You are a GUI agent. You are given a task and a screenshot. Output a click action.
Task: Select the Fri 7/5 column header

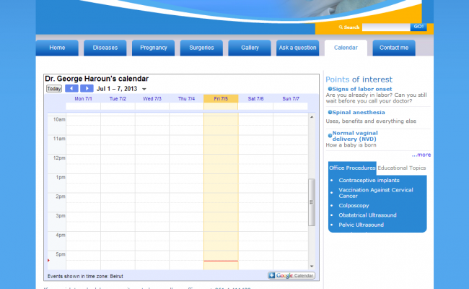coord(221,98)
